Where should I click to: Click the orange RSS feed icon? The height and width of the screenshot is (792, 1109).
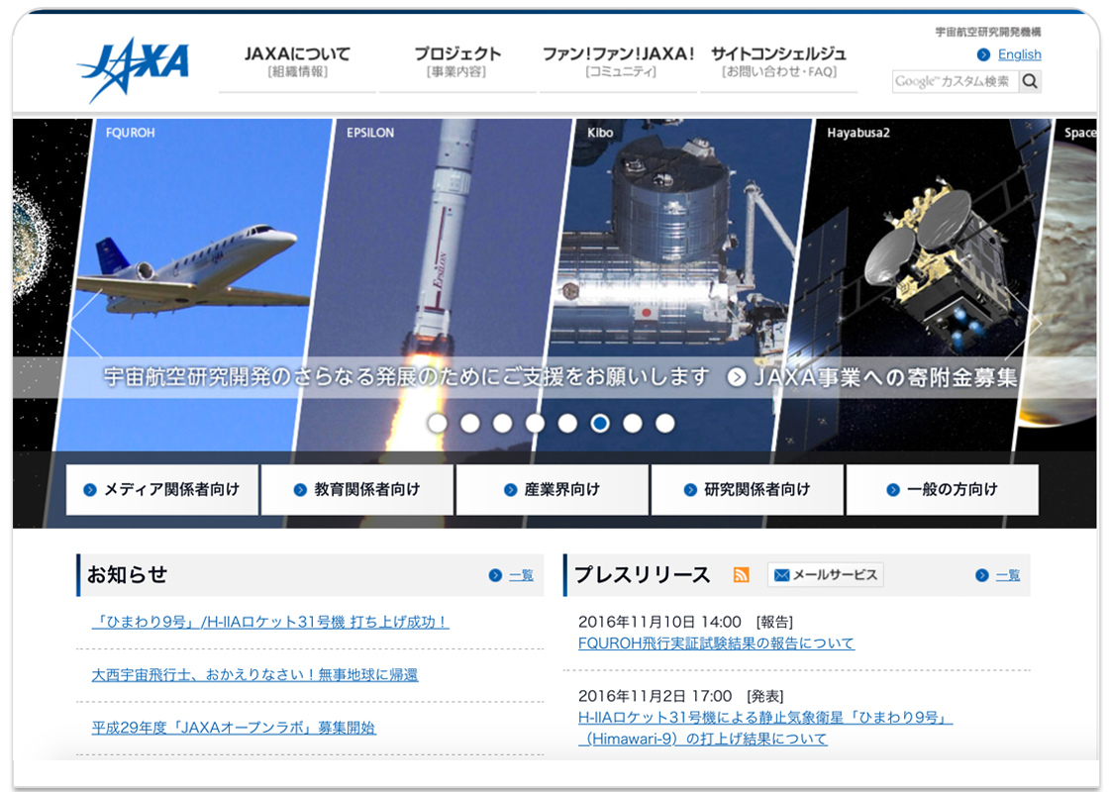(x=741, y=574)
